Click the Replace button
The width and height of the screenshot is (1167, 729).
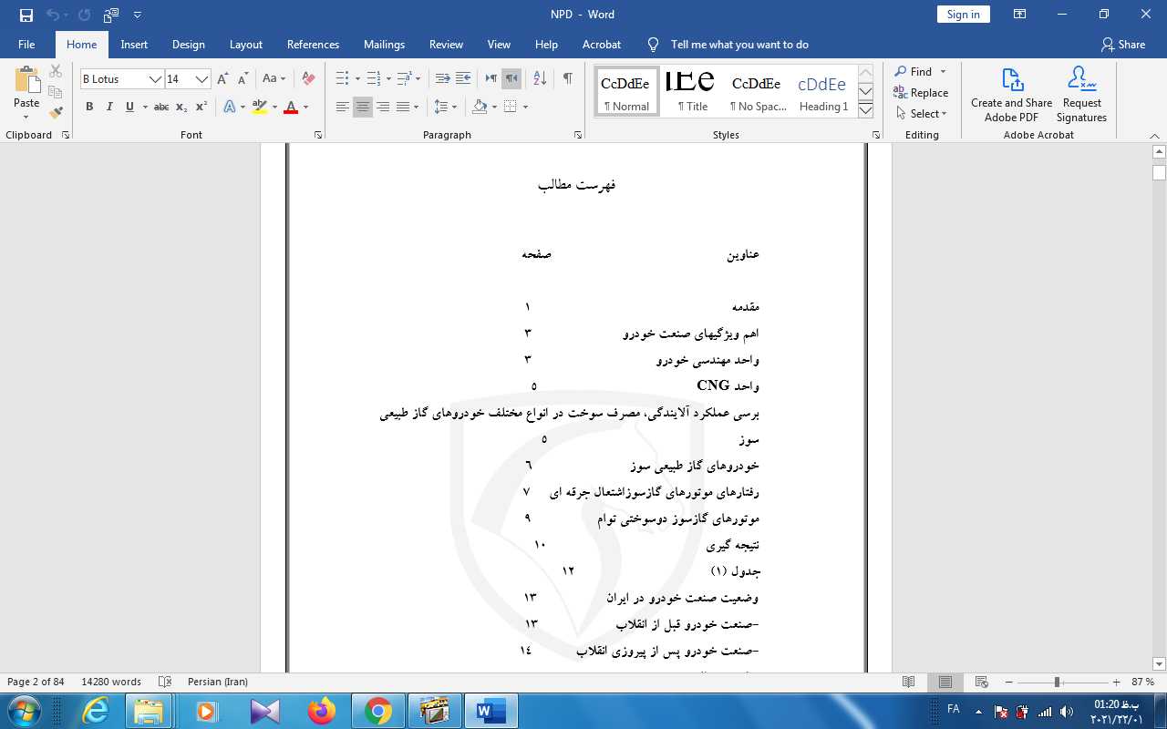coord(921,93)
